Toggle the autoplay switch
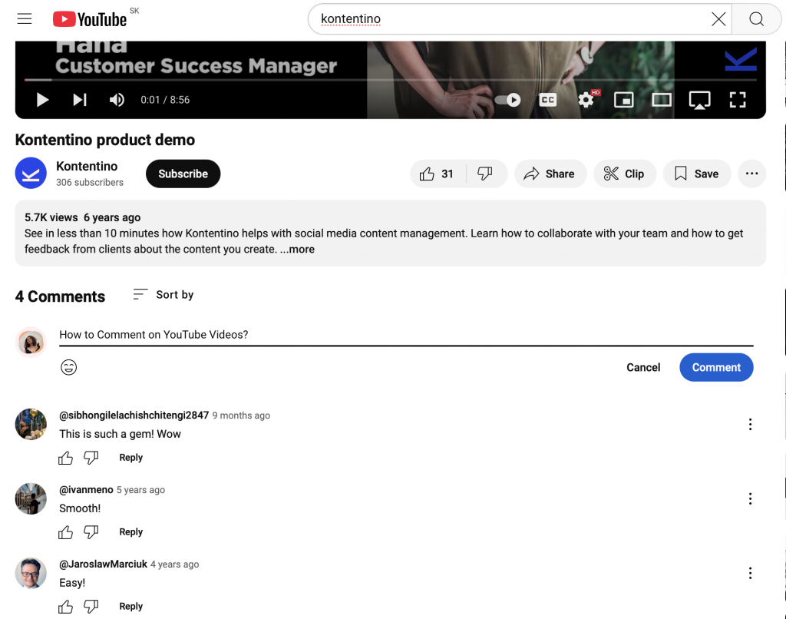The width and height of the screenshot is (786, 619). 507,100
